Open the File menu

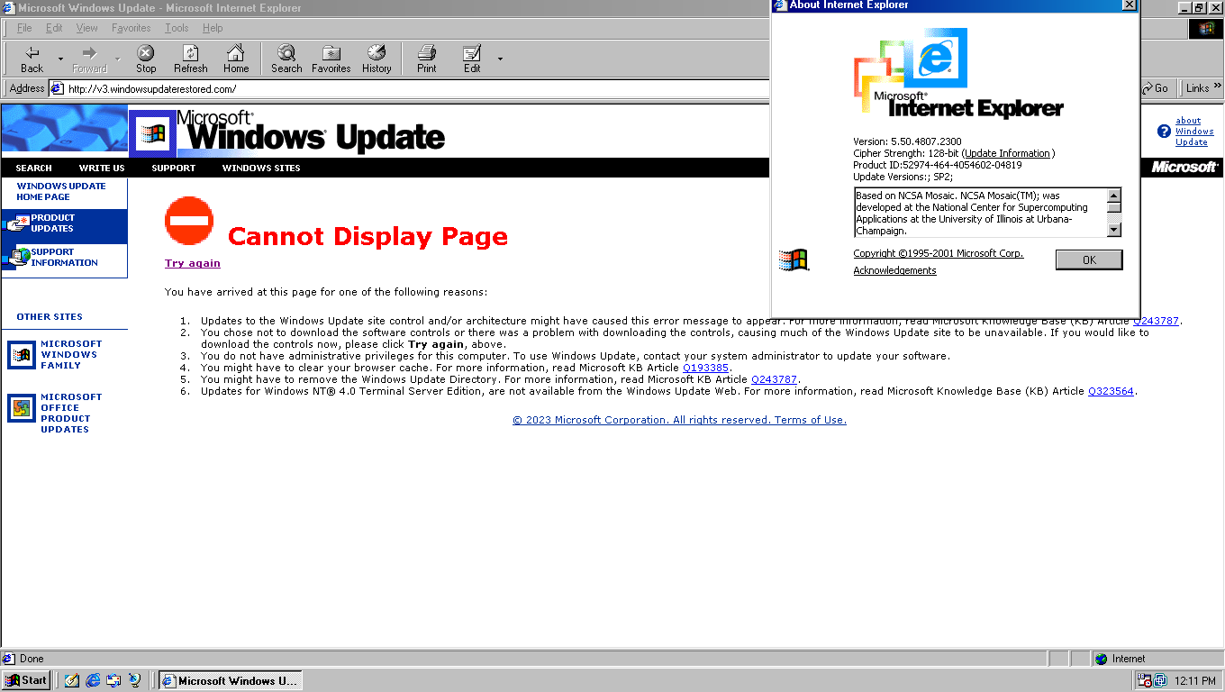(24, 28)
